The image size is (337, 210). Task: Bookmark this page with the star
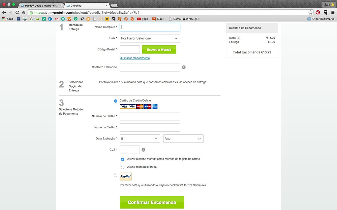pos(310,12)
